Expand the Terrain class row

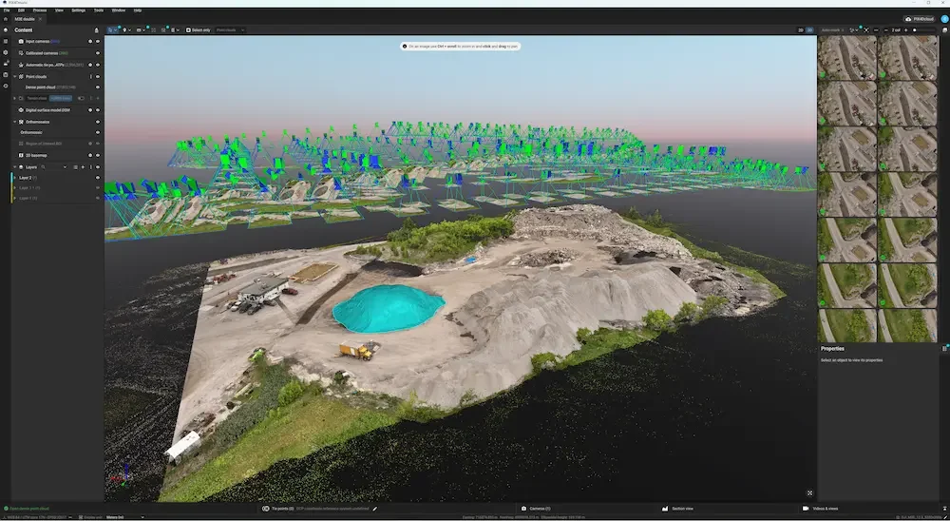tap(14, 98)
